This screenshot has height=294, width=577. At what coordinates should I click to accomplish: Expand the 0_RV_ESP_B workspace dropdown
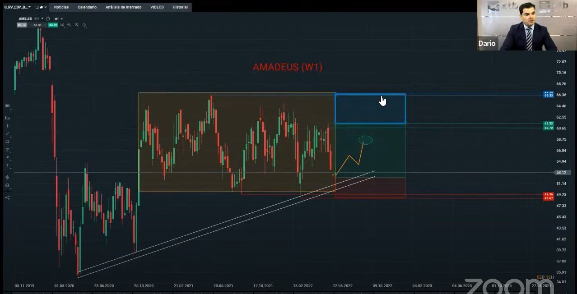pyautogui.click(x=29, y=7)
